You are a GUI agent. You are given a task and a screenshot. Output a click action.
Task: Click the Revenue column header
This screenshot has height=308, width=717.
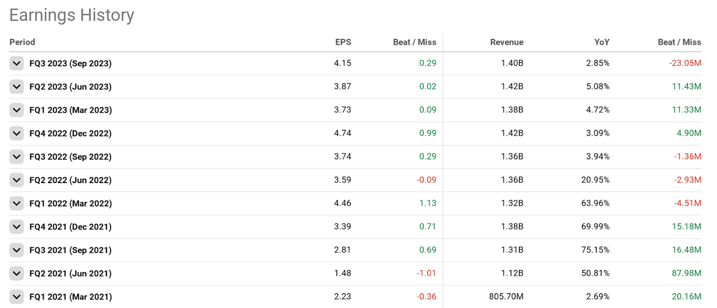click(x=506, y=42)
